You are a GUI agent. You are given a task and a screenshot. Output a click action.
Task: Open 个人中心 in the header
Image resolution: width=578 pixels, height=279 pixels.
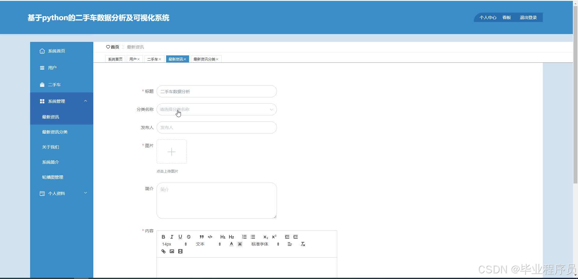(488, 17)
